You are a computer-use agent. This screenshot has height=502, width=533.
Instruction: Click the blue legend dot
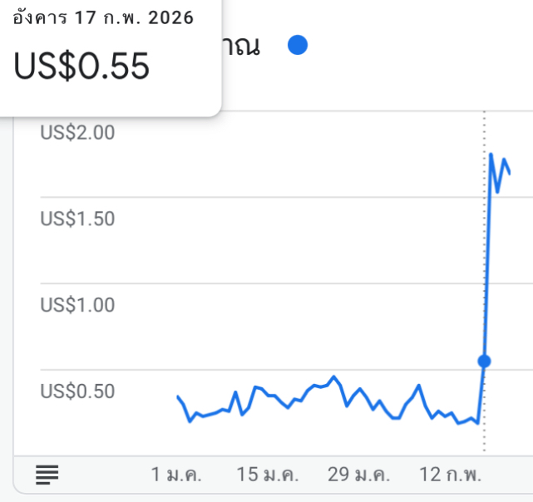pos(298,45)
